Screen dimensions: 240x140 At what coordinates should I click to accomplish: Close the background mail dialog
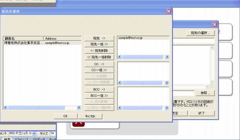[214, 24]
